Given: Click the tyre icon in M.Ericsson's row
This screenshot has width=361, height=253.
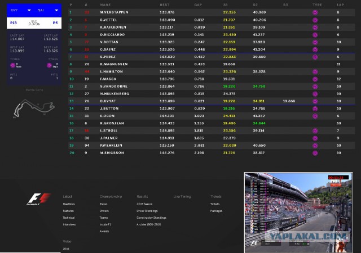Looking at the screenshot, I should [x=315, y=153].
